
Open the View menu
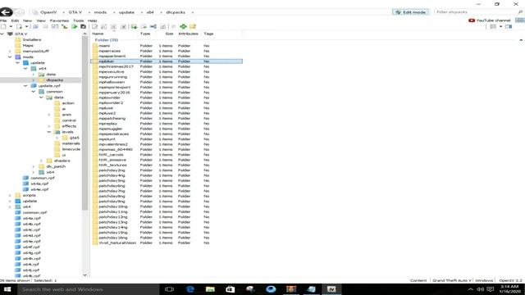pyautogui.click(x=41, y=20)
